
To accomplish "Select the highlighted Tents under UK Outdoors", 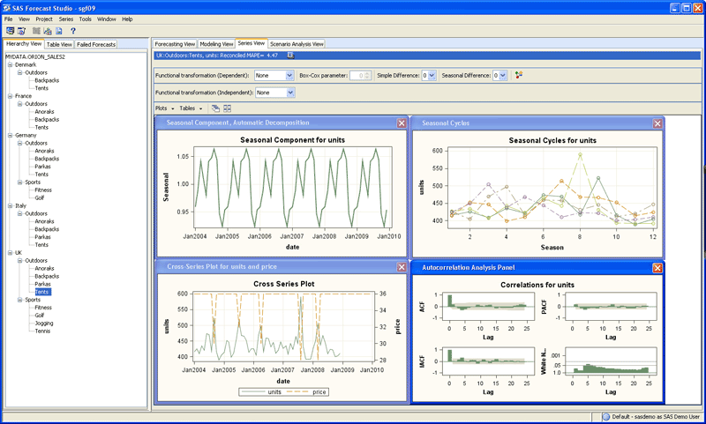I will click(x=42, y=293).
